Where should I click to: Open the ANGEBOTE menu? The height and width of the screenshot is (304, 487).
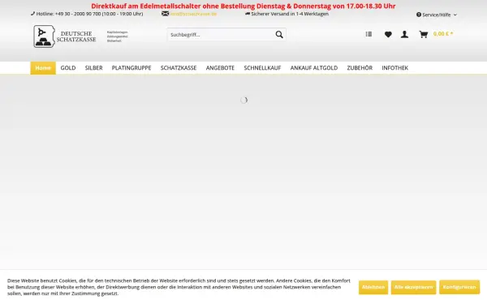[x=220, y=68]
